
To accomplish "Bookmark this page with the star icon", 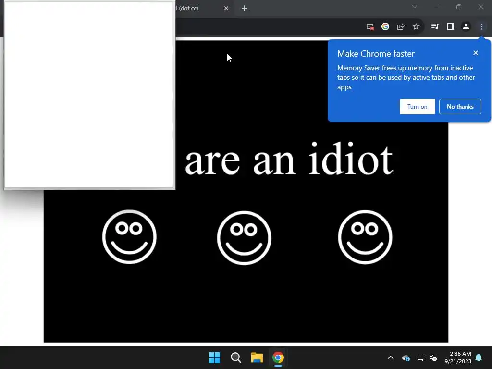I will point(416,27).
